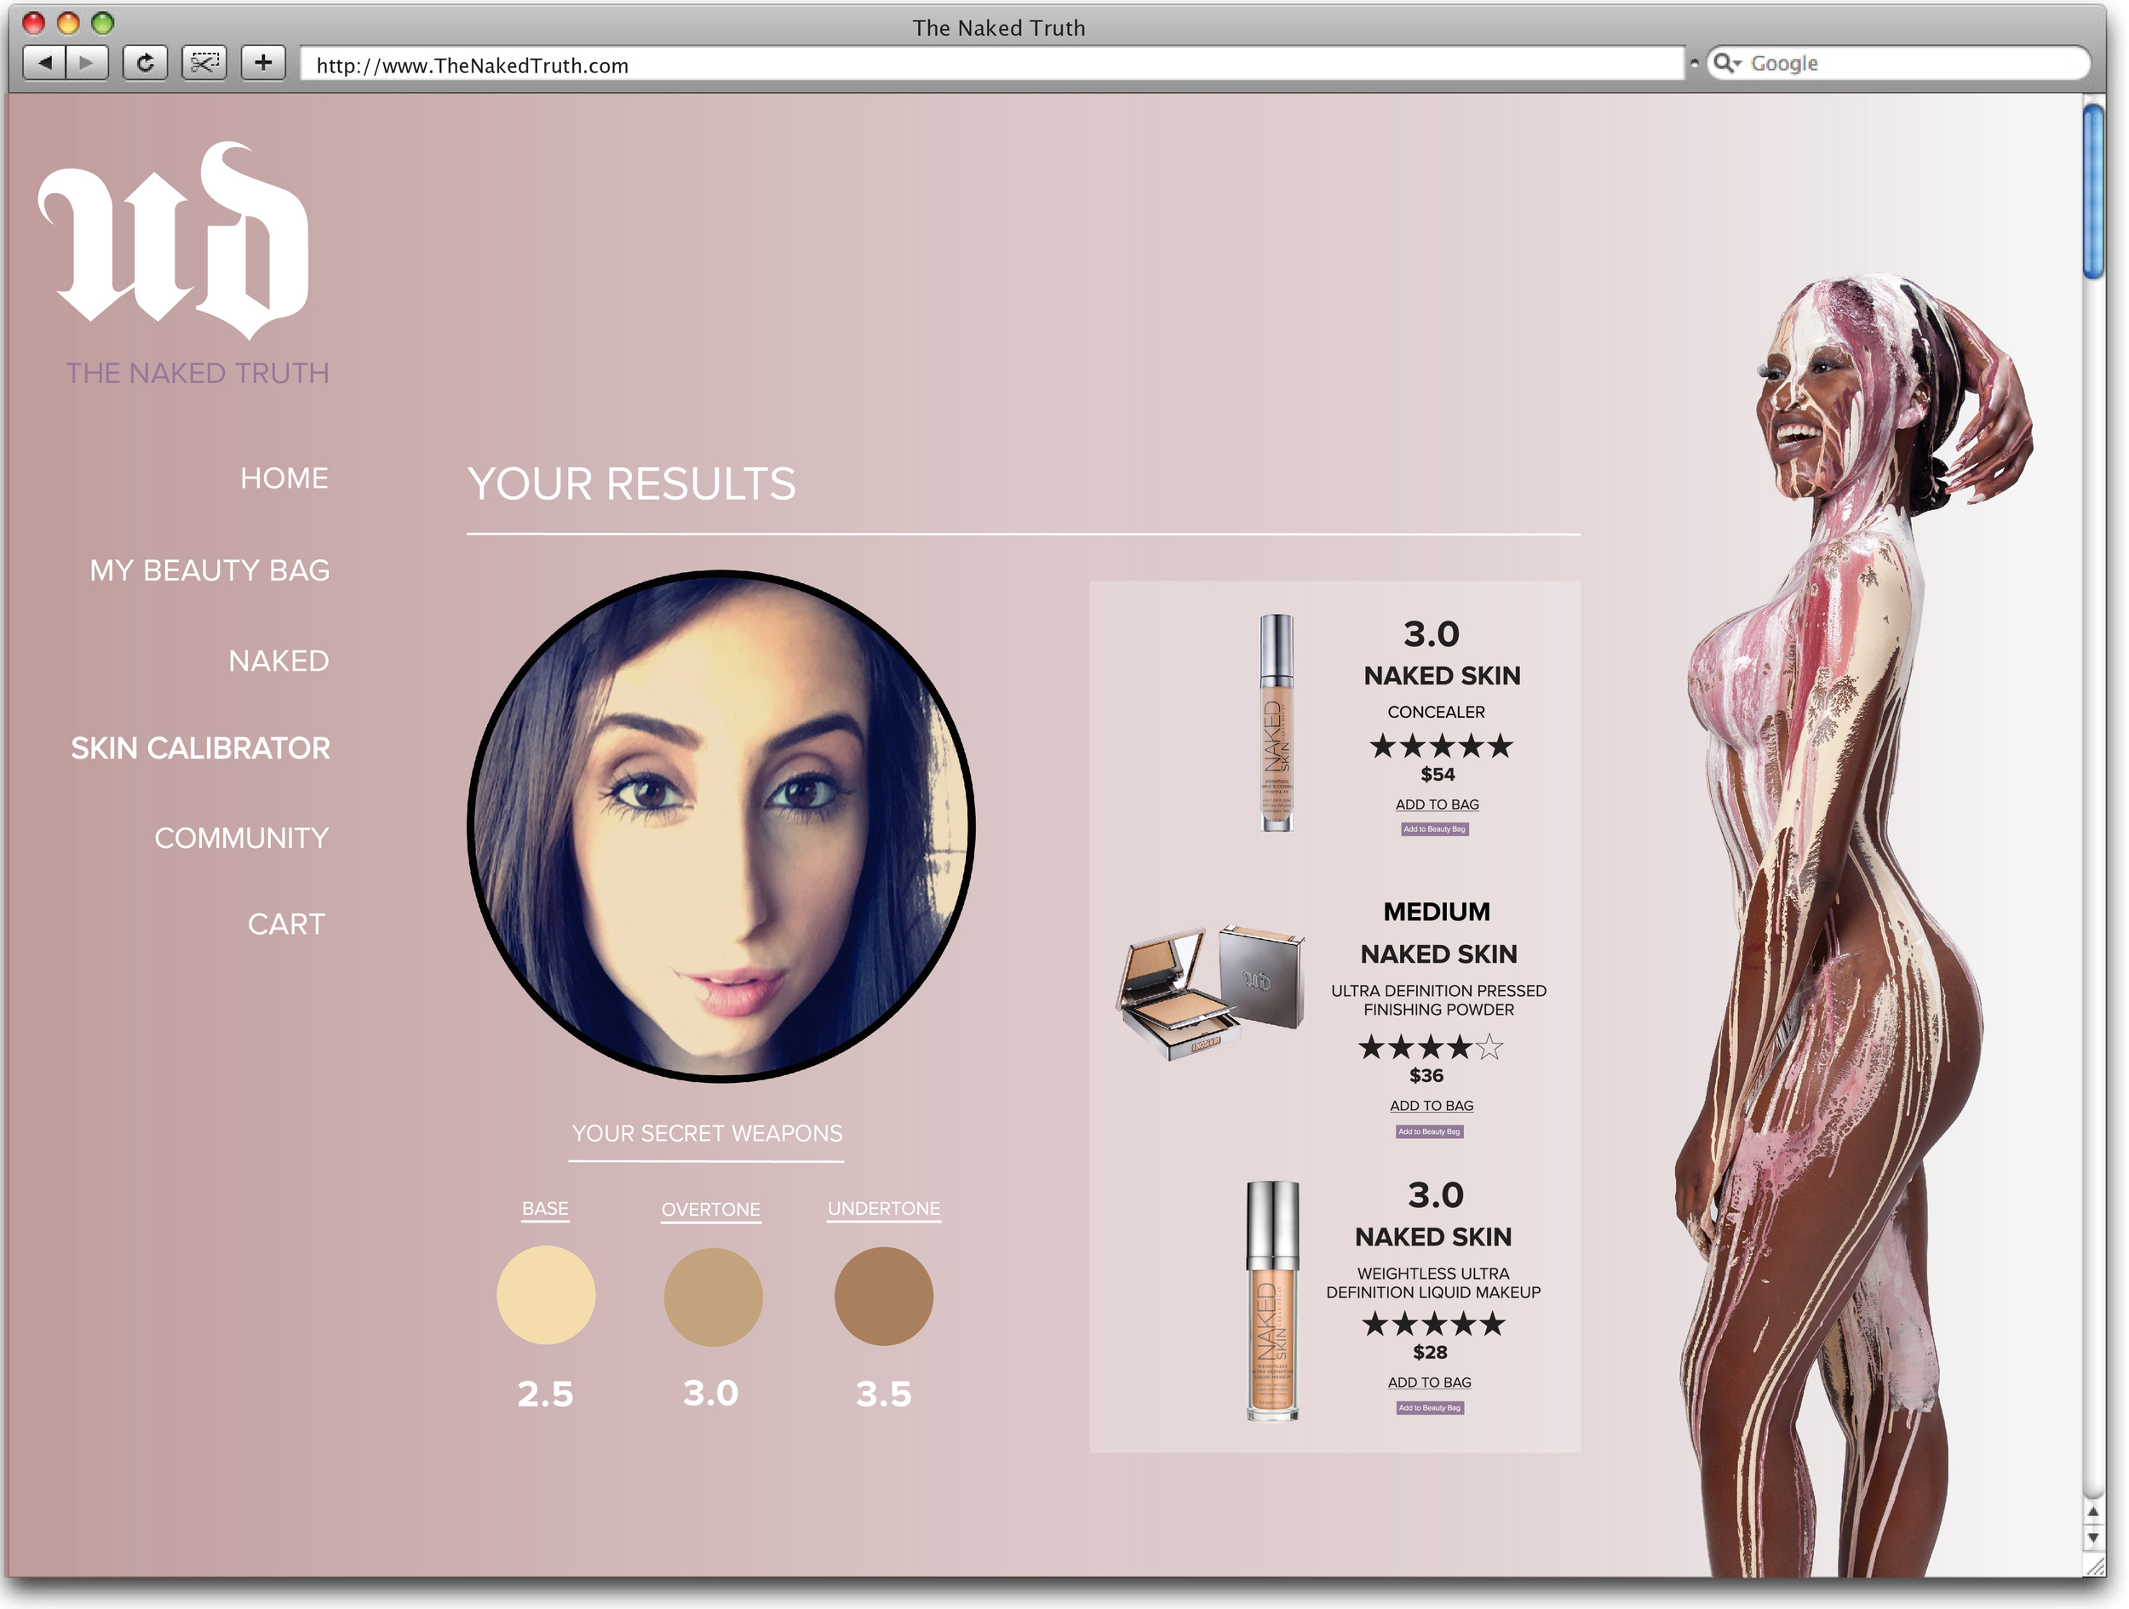Click Add to Beauty Bag for Finishing Powder
This screenshot has height=1609, width=2129.
[x=1430, y=1131]
